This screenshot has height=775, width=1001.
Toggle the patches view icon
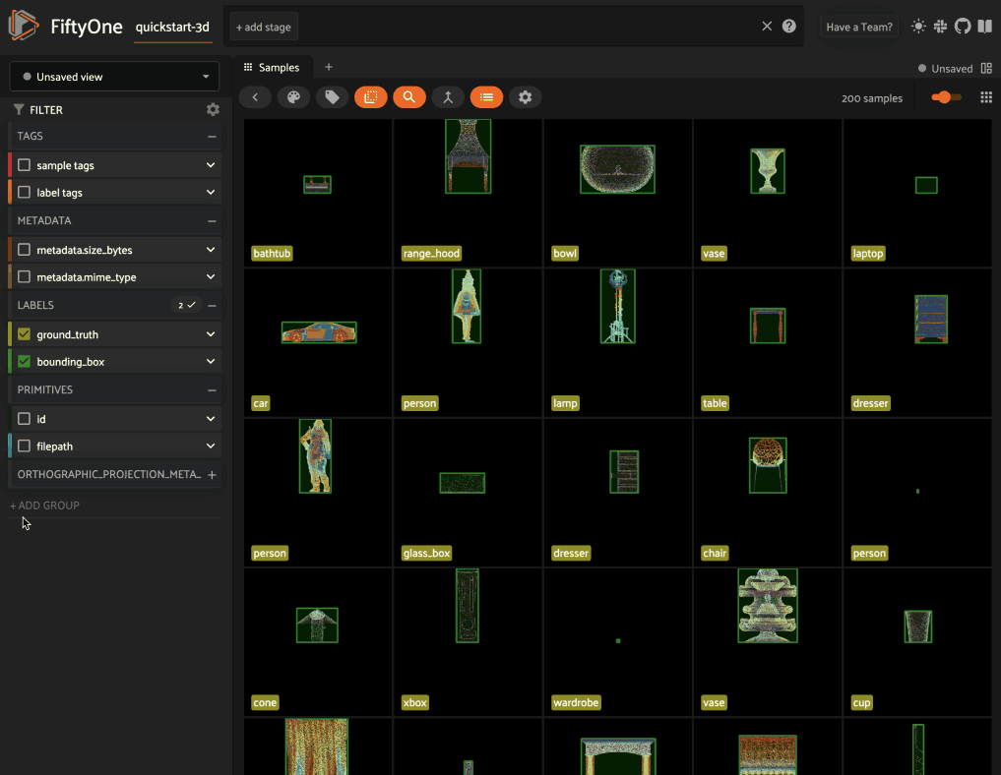(371, 97)
